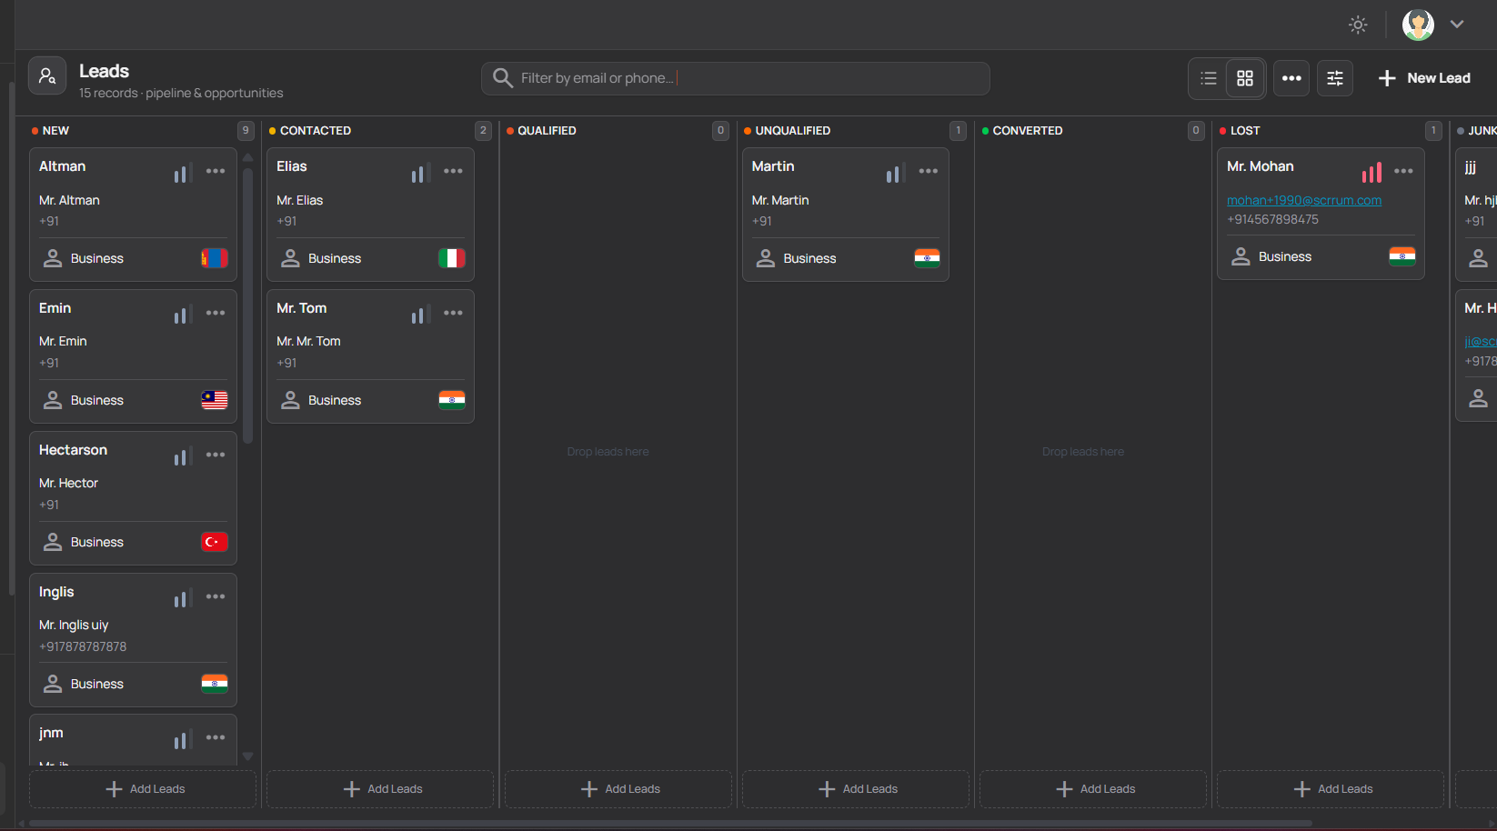This screenshot has width=1497, height=831.
Task: Click NEW column scroll down arrow
Action: point(247,756)
